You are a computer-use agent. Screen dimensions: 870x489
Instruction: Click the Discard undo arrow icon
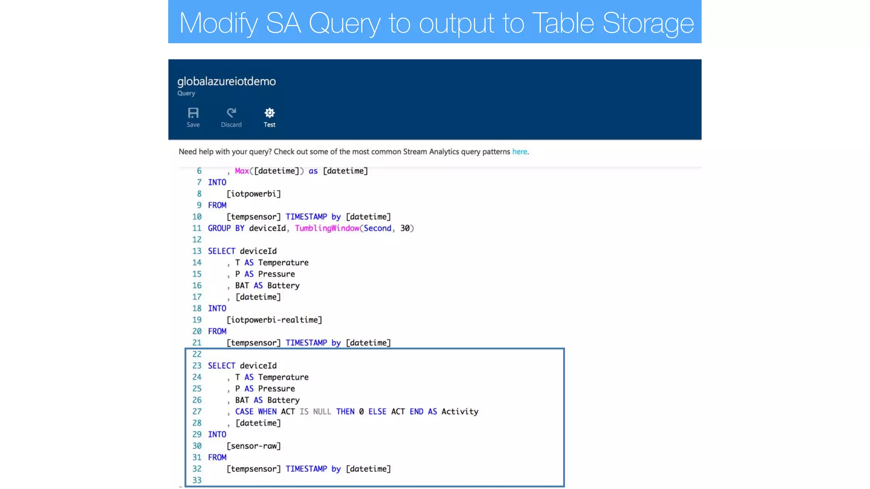tap(231, 112)
